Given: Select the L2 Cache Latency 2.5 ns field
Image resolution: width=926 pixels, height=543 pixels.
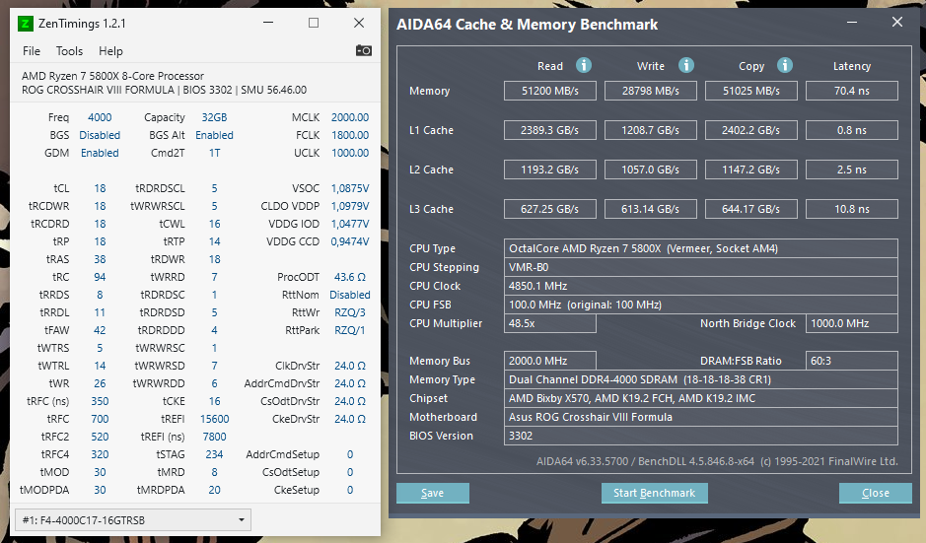Looking at the screenshot, I should tap(852, 170).
